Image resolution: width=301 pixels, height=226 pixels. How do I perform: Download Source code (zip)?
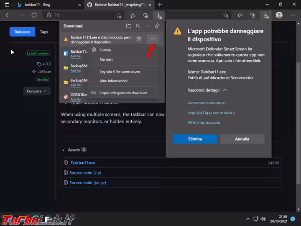coord(85,173)
